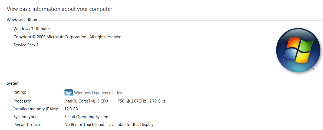Click the 'View basic information about your computer' heading
The width and height of the screenshot is (323, 130).
pos(60,9)
